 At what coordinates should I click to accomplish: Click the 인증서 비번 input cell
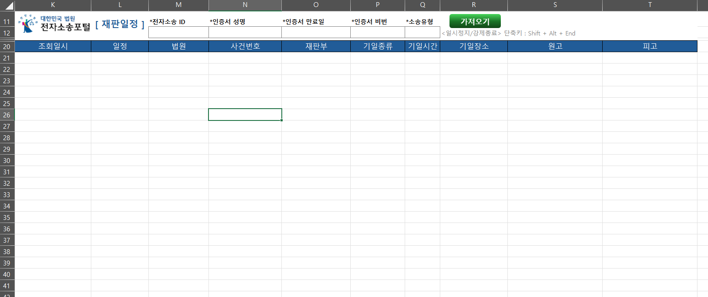click(377, 33)
